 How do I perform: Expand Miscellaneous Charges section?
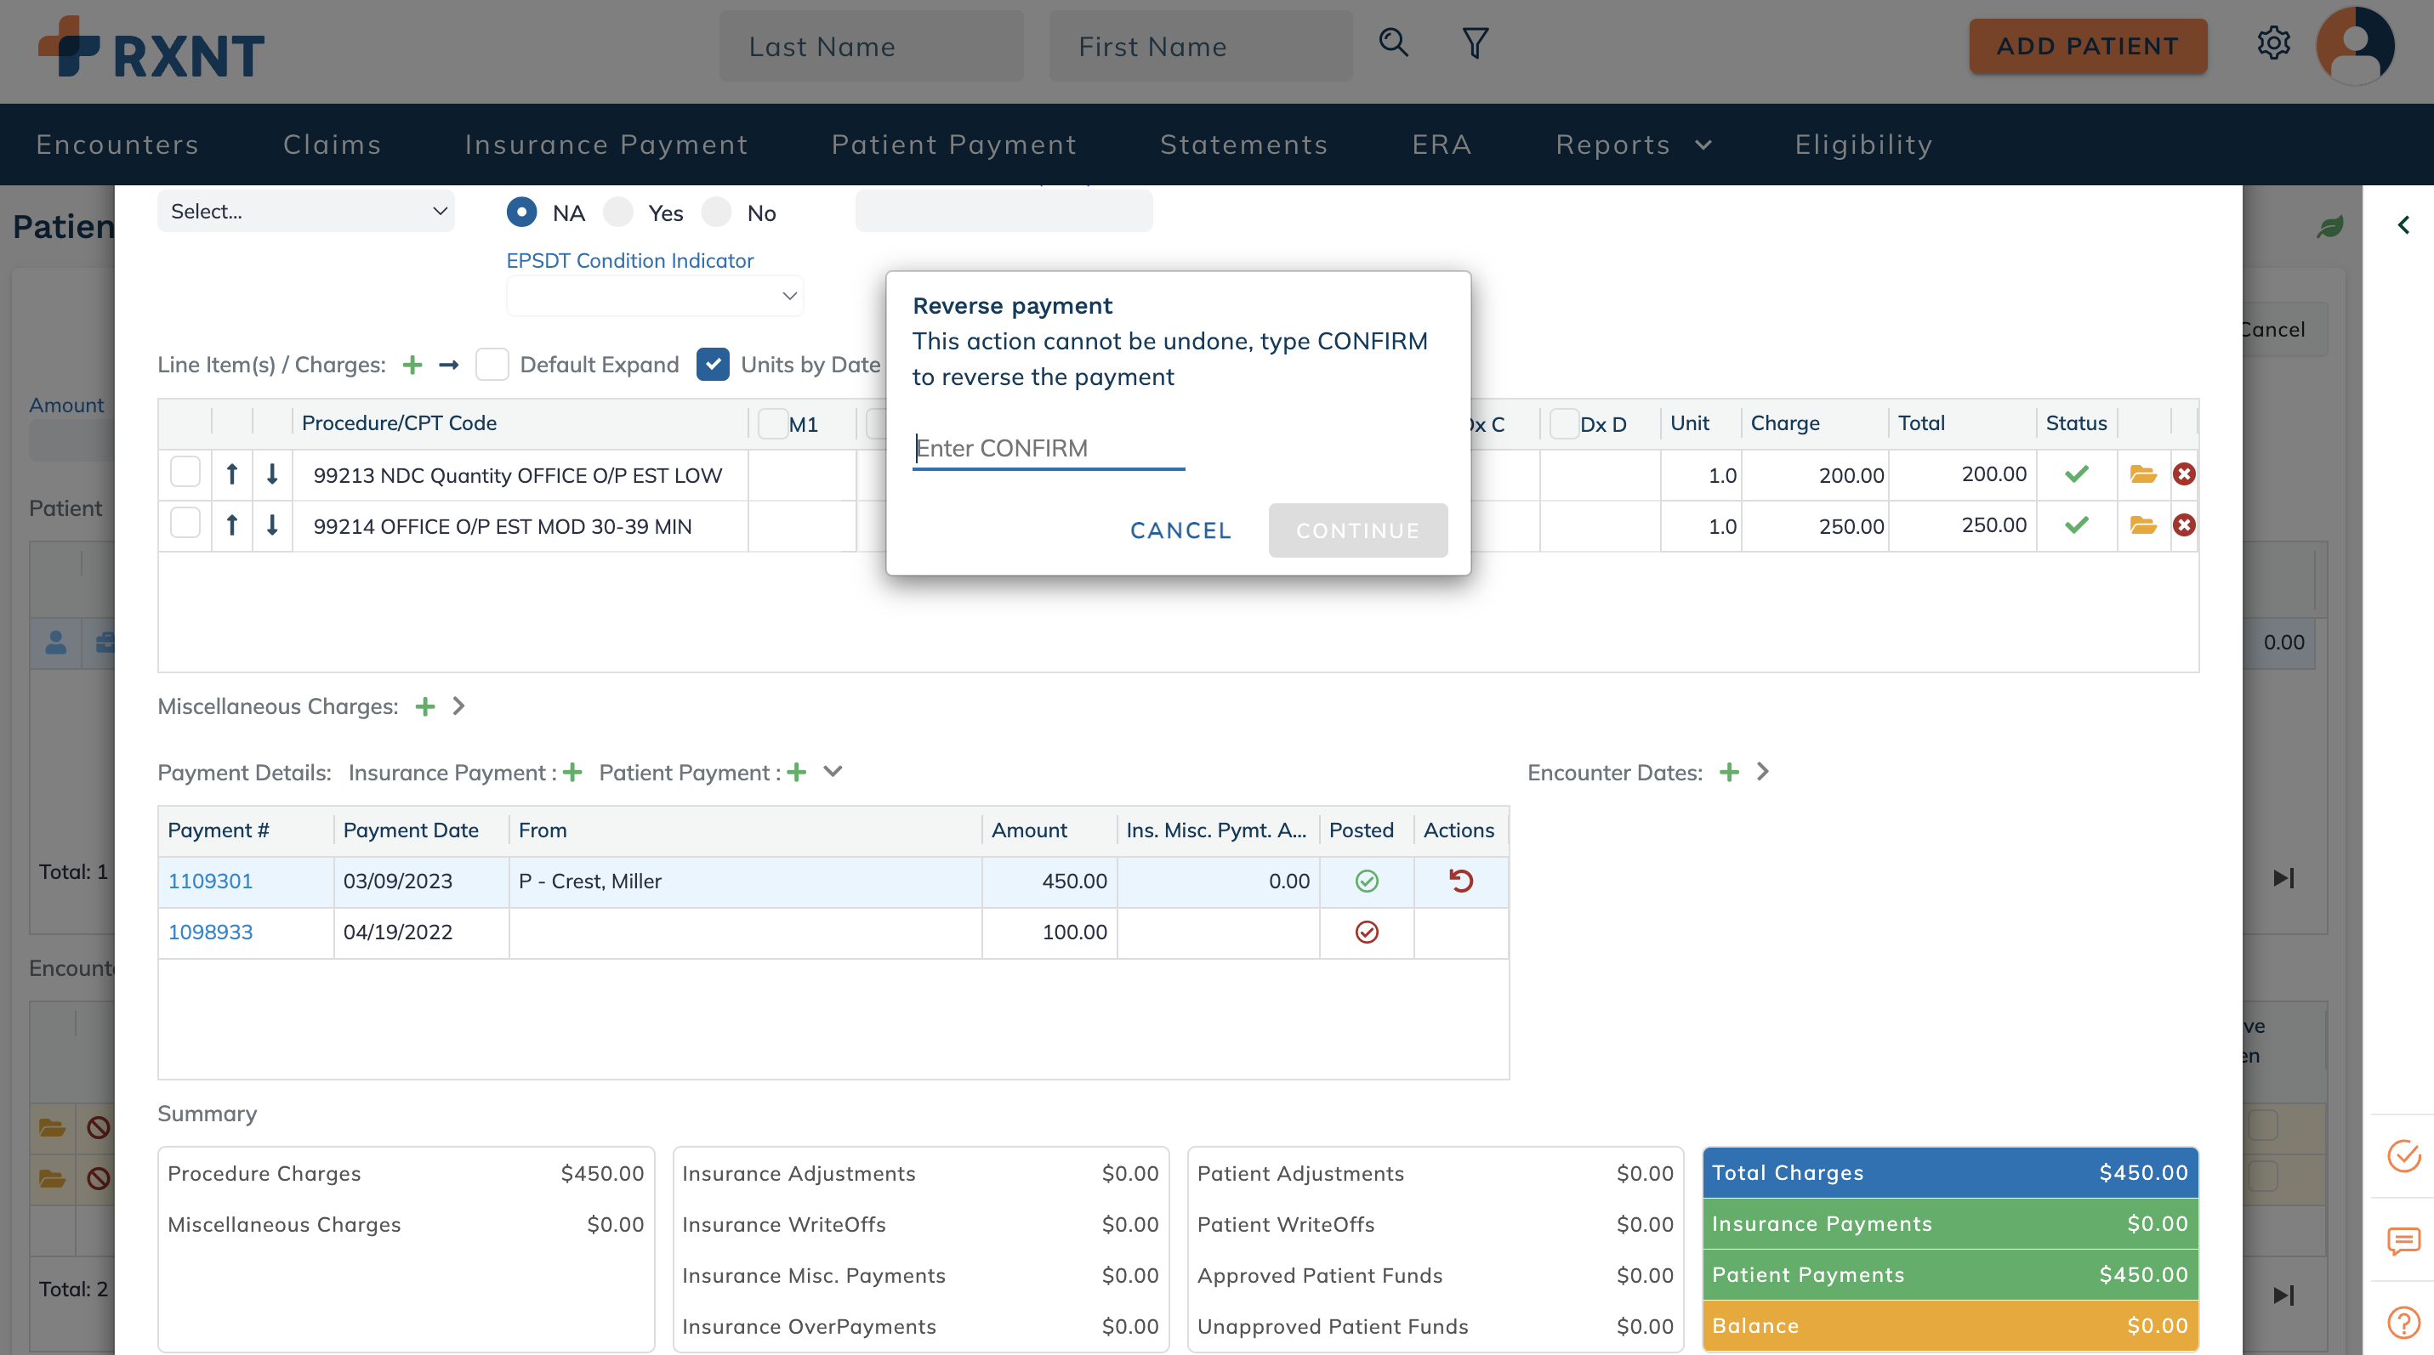458,706
